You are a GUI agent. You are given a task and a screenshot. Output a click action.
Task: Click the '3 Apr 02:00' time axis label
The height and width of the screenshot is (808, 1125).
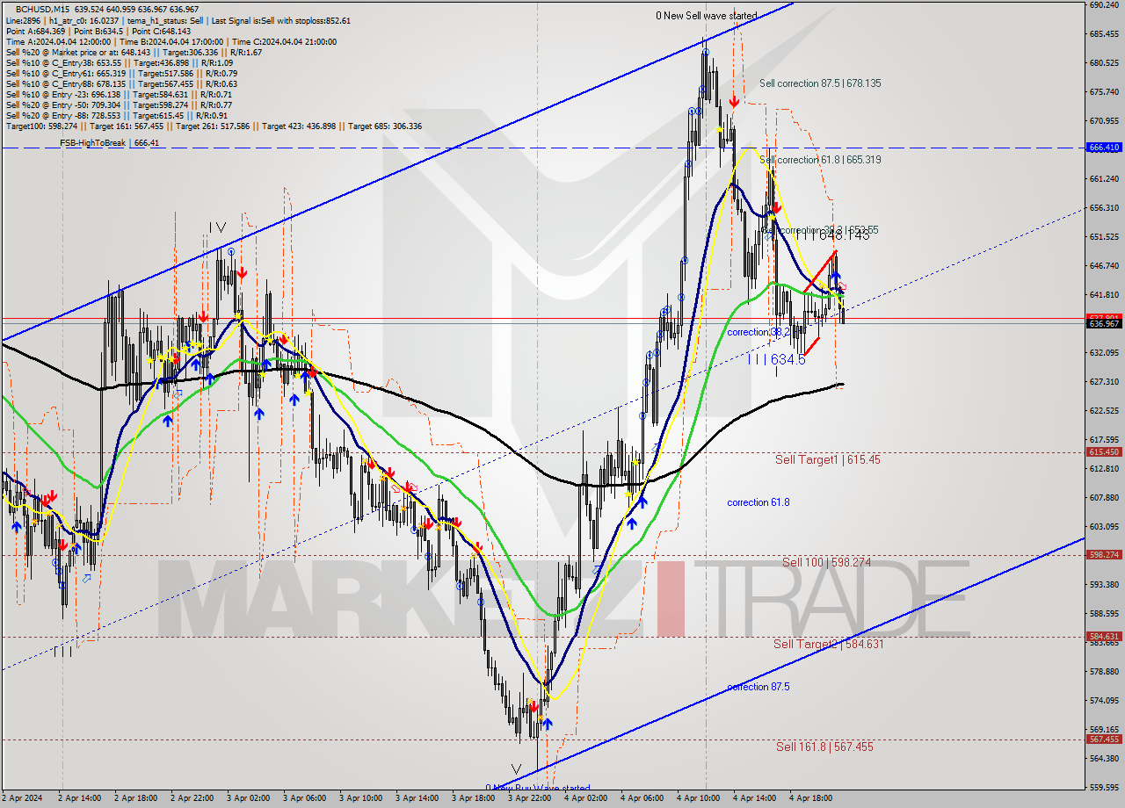(x=248, y=798)
